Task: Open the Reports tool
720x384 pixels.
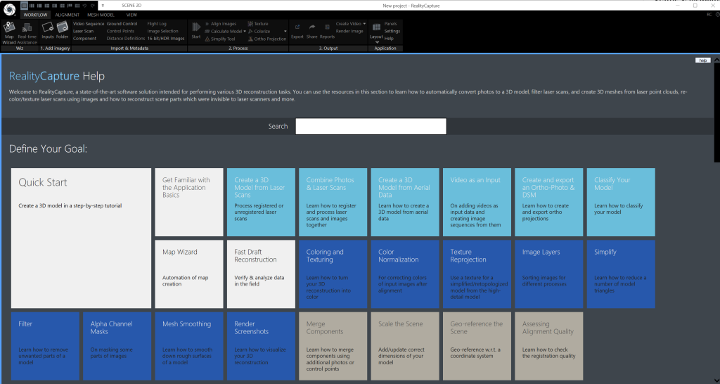Action: pyautogui.click(x=327, y=31)
